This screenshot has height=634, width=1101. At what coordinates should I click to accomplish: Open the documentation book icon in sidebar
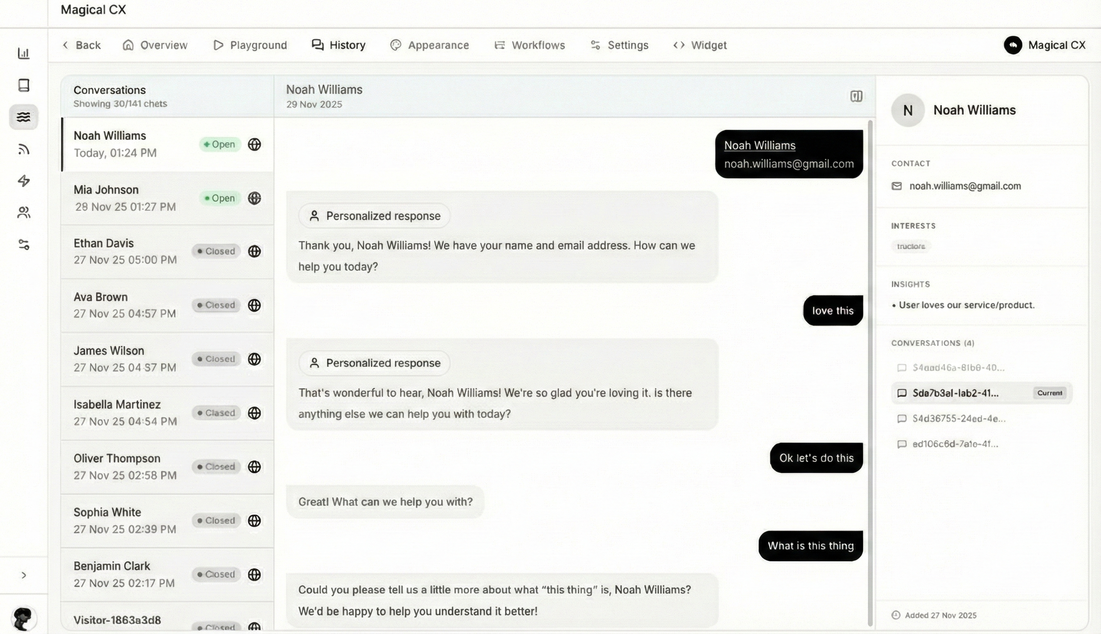24,85
